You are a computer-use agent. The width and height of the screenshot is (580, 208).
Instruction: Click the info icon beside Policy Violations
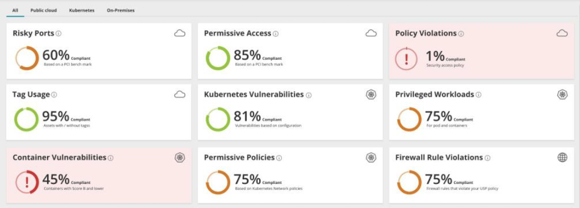(x=461, y=33)
